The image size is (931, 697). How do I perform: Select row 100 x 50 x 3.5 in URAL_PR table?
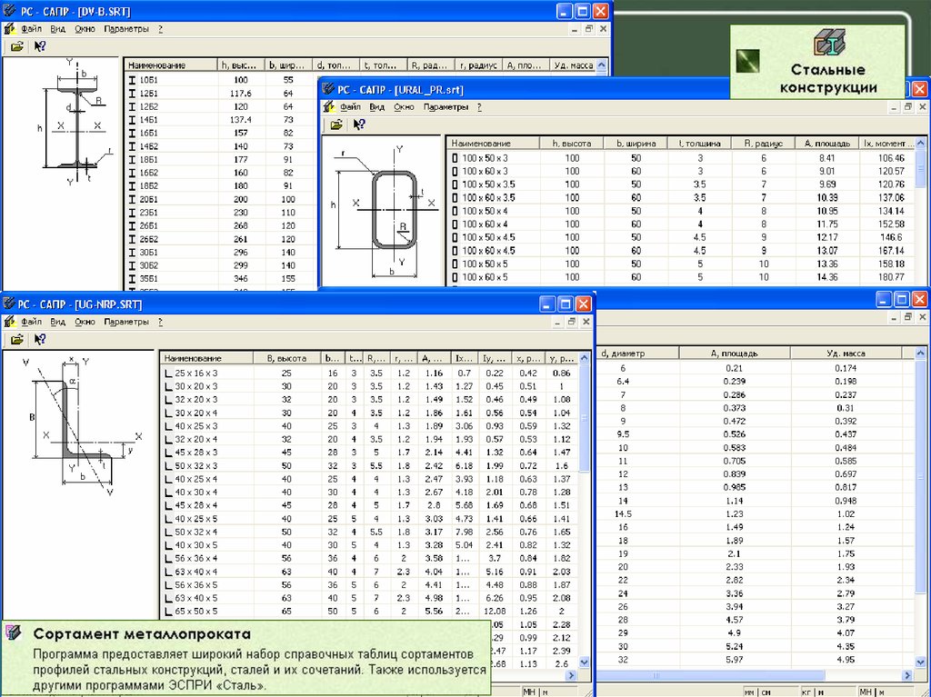pyautogui.click(x=489, y=184)
